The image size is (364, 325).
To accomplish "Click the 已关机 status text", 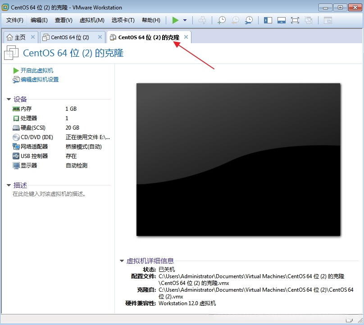I will [x=167, y=270].
